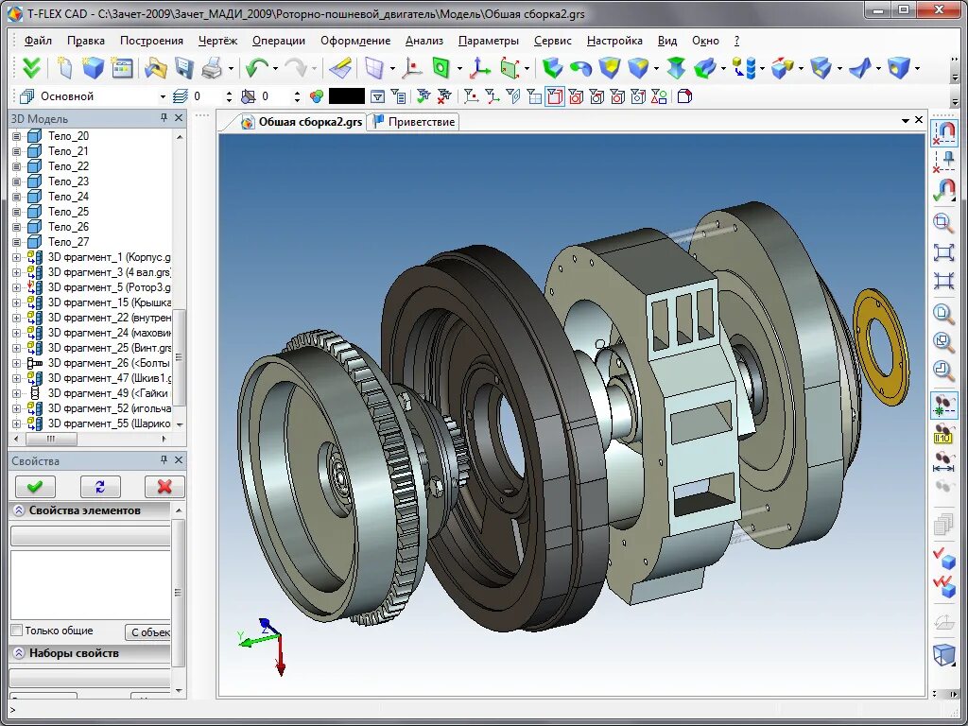Collapse the Свойства элементов section
968x726 pixels.
(x=19, y=510)
